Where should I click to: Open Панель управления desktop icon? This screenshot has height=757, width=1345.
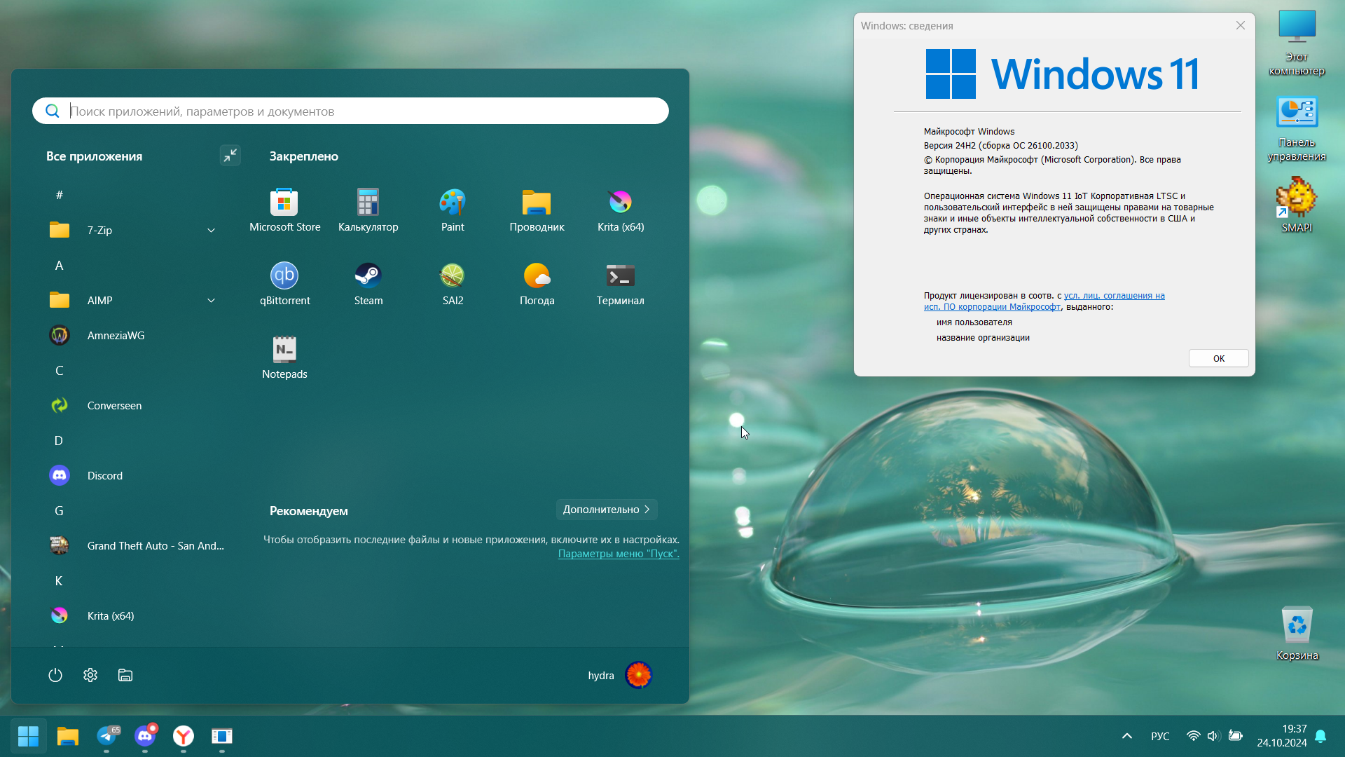pyautogui.click(x=1297, y=128)
